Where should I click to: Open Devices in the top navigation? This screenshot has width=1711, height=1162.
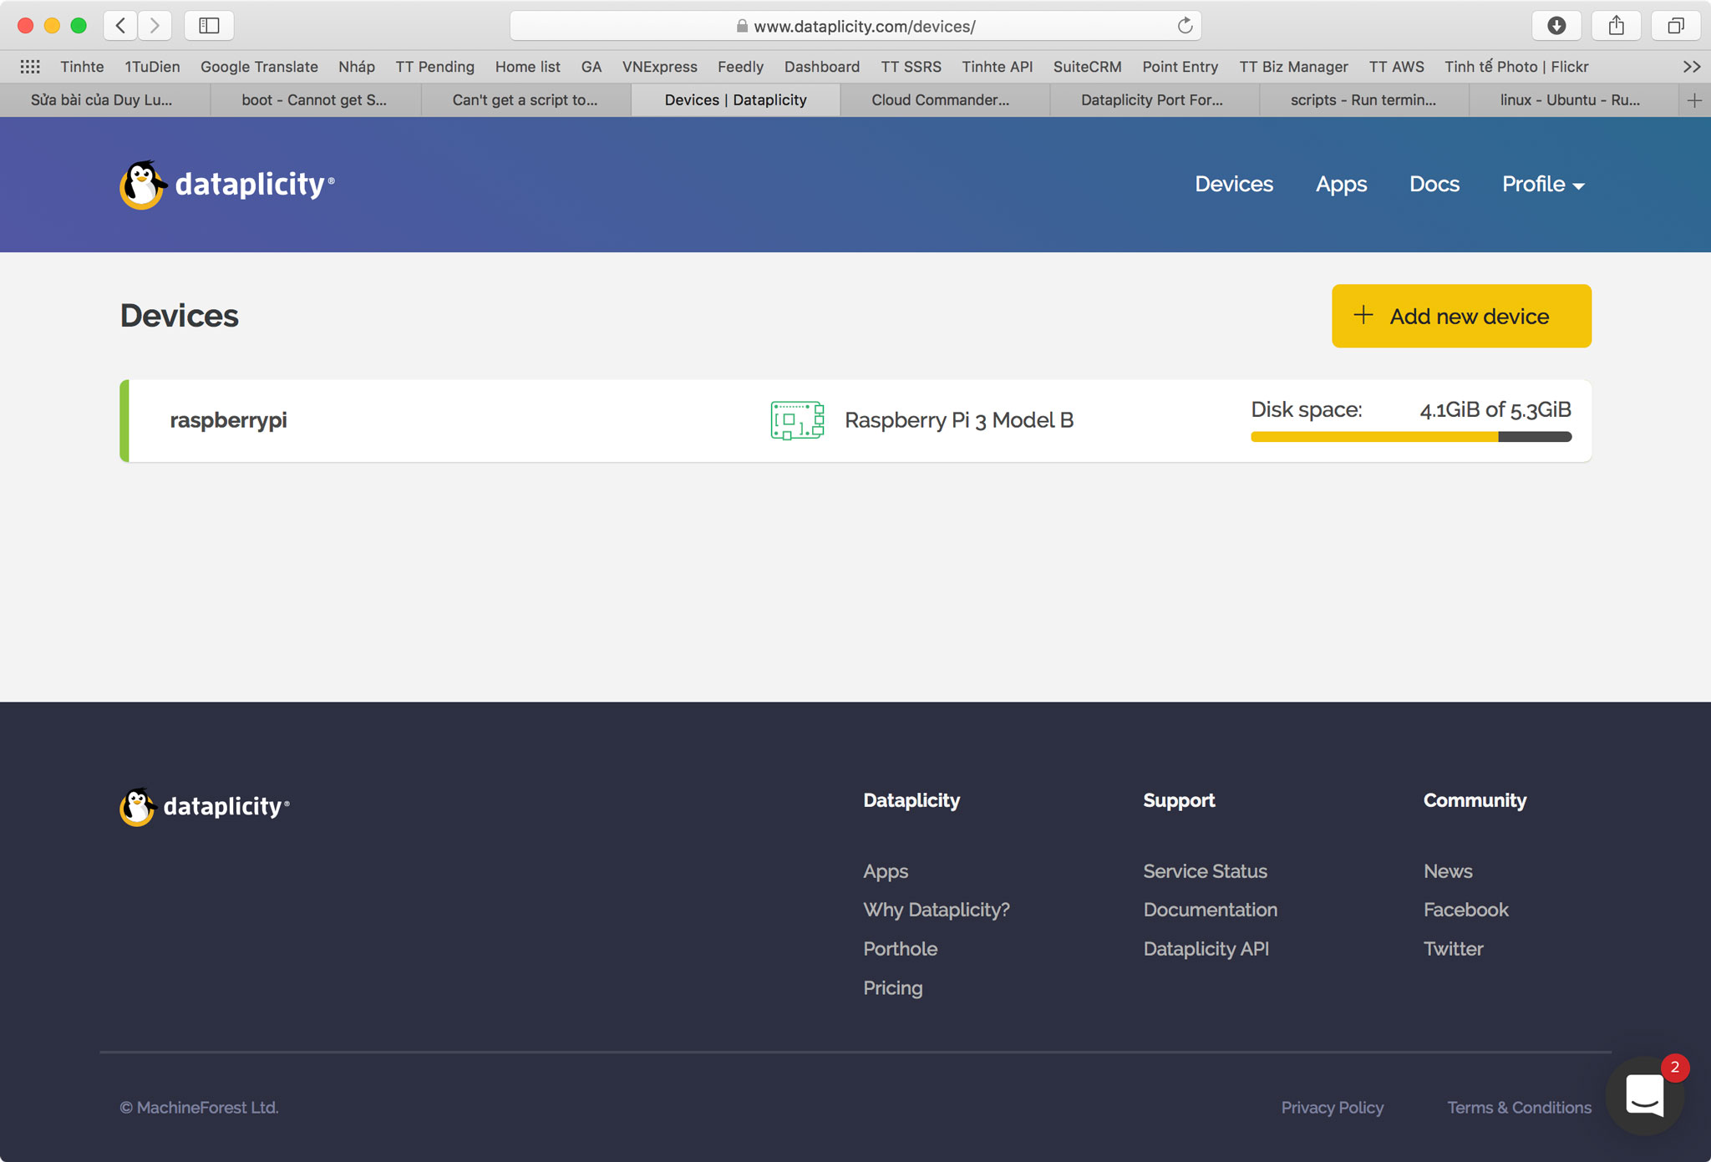tap(1234, 184)
